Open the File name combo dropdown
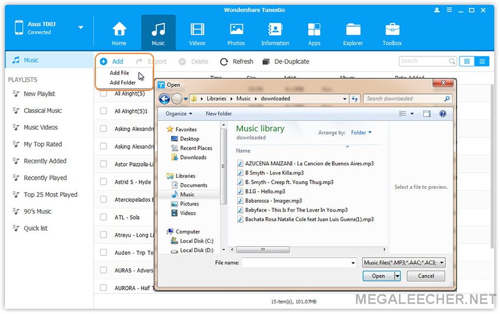Viewport: 500px width, 314px height. tap(353, 263)
